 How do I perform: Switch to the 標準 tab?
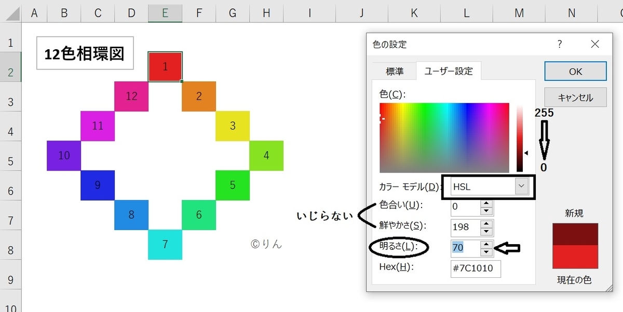point(395,72)
